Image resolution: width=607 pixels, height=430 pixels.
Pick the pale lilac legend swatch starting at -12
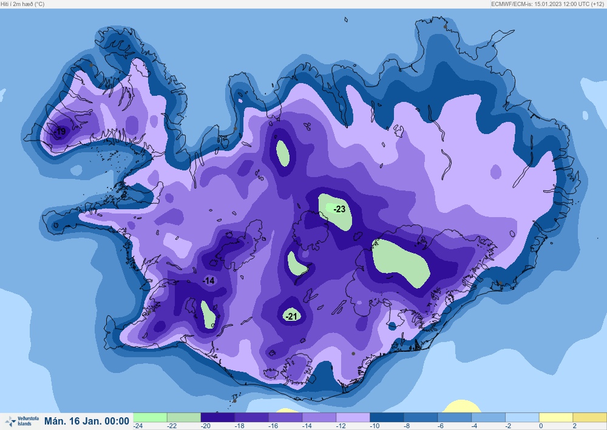click(353, 417)
